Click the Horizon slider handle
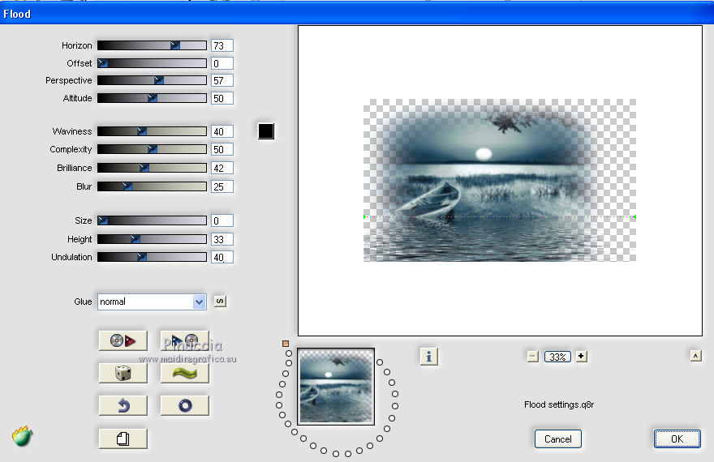Screen dimensions: 714x462 click(175, 45)
